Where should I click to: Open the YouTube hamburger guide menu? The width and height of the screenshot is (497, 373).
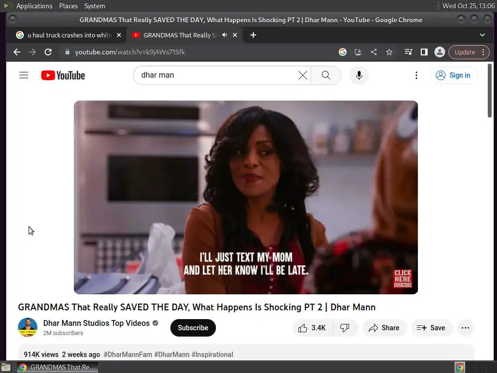tap(24, 75)
